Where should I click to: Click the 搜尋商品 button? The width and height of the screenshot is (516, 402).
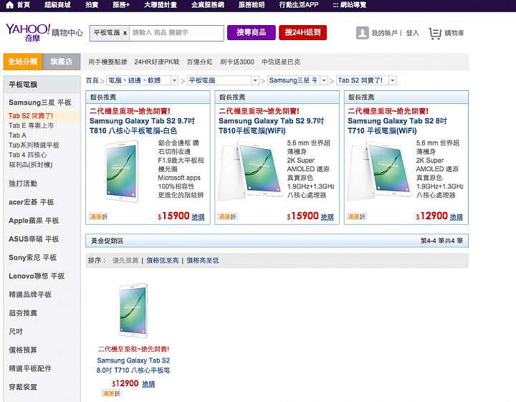coord(251,32)
